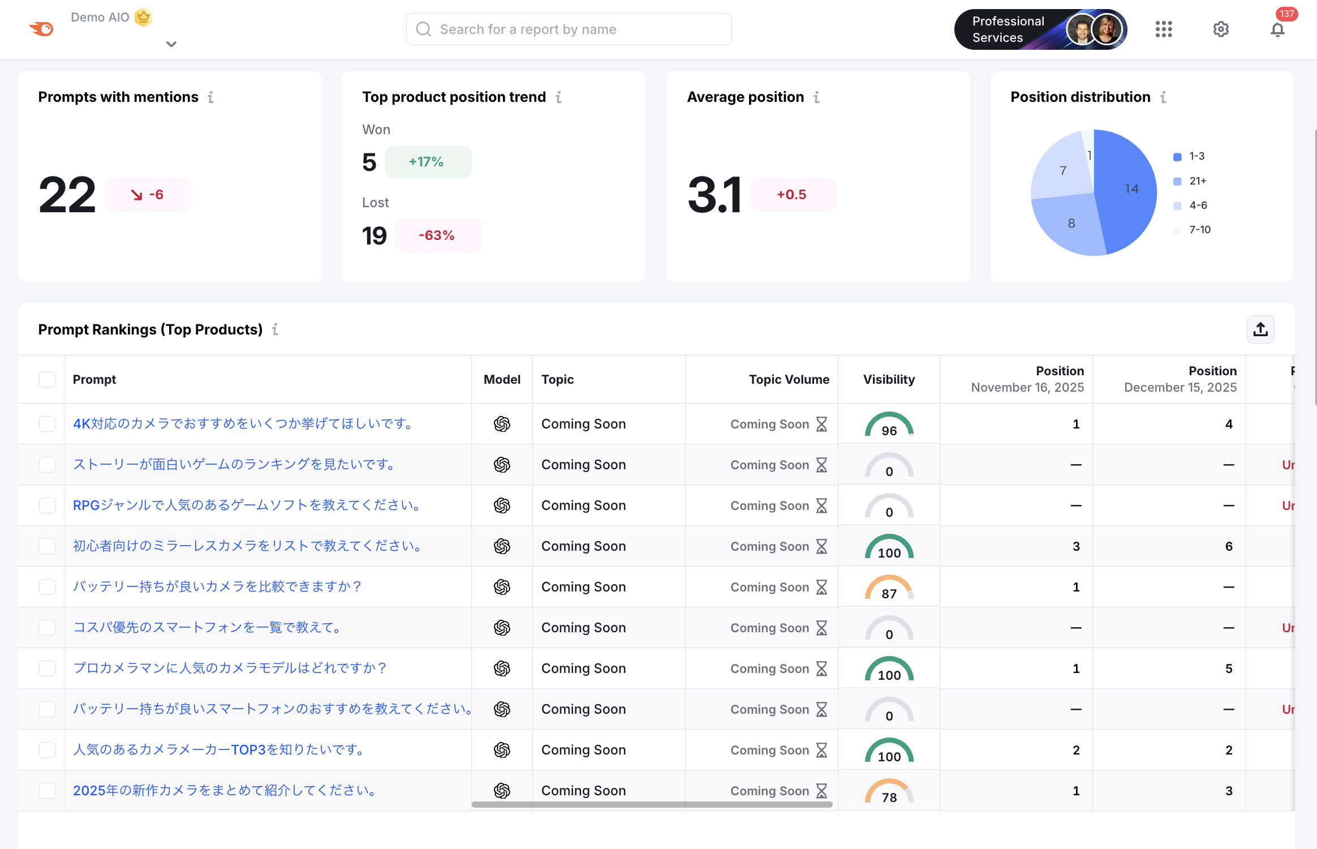The width and height of the screenshot is (1317, 849).
Task: Click the Semrush flame logo
Action: [41, 28]
